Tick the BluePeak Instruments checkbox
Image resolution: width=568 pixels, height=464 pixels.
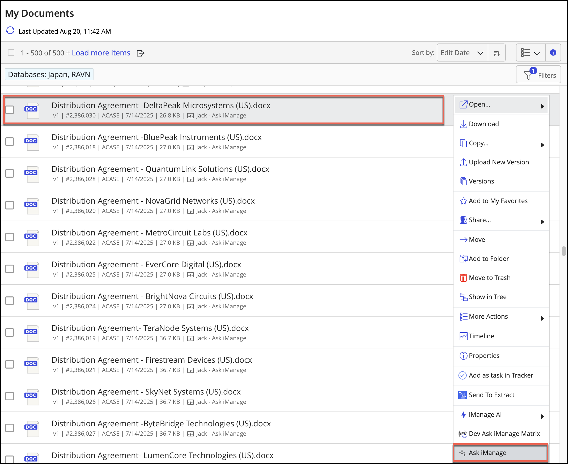point(10,141)
